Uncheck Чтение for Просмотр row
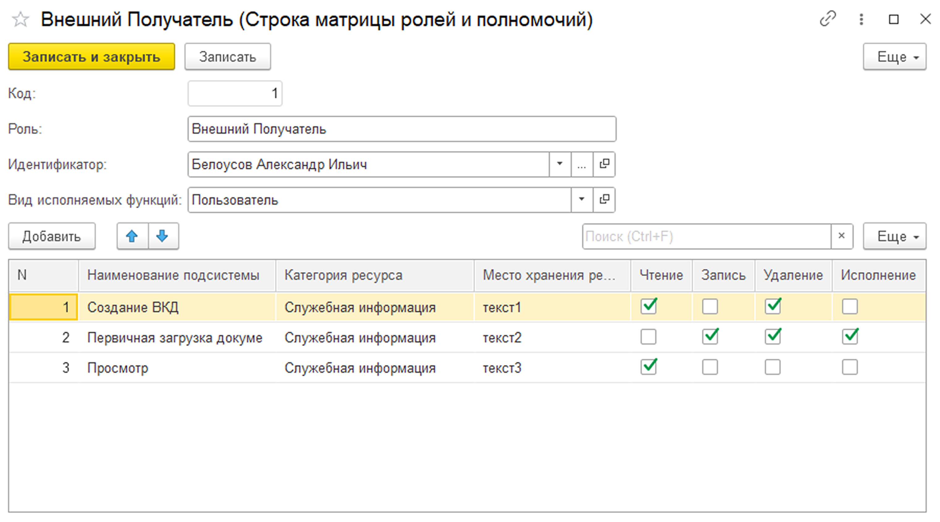 coord(648,367)
